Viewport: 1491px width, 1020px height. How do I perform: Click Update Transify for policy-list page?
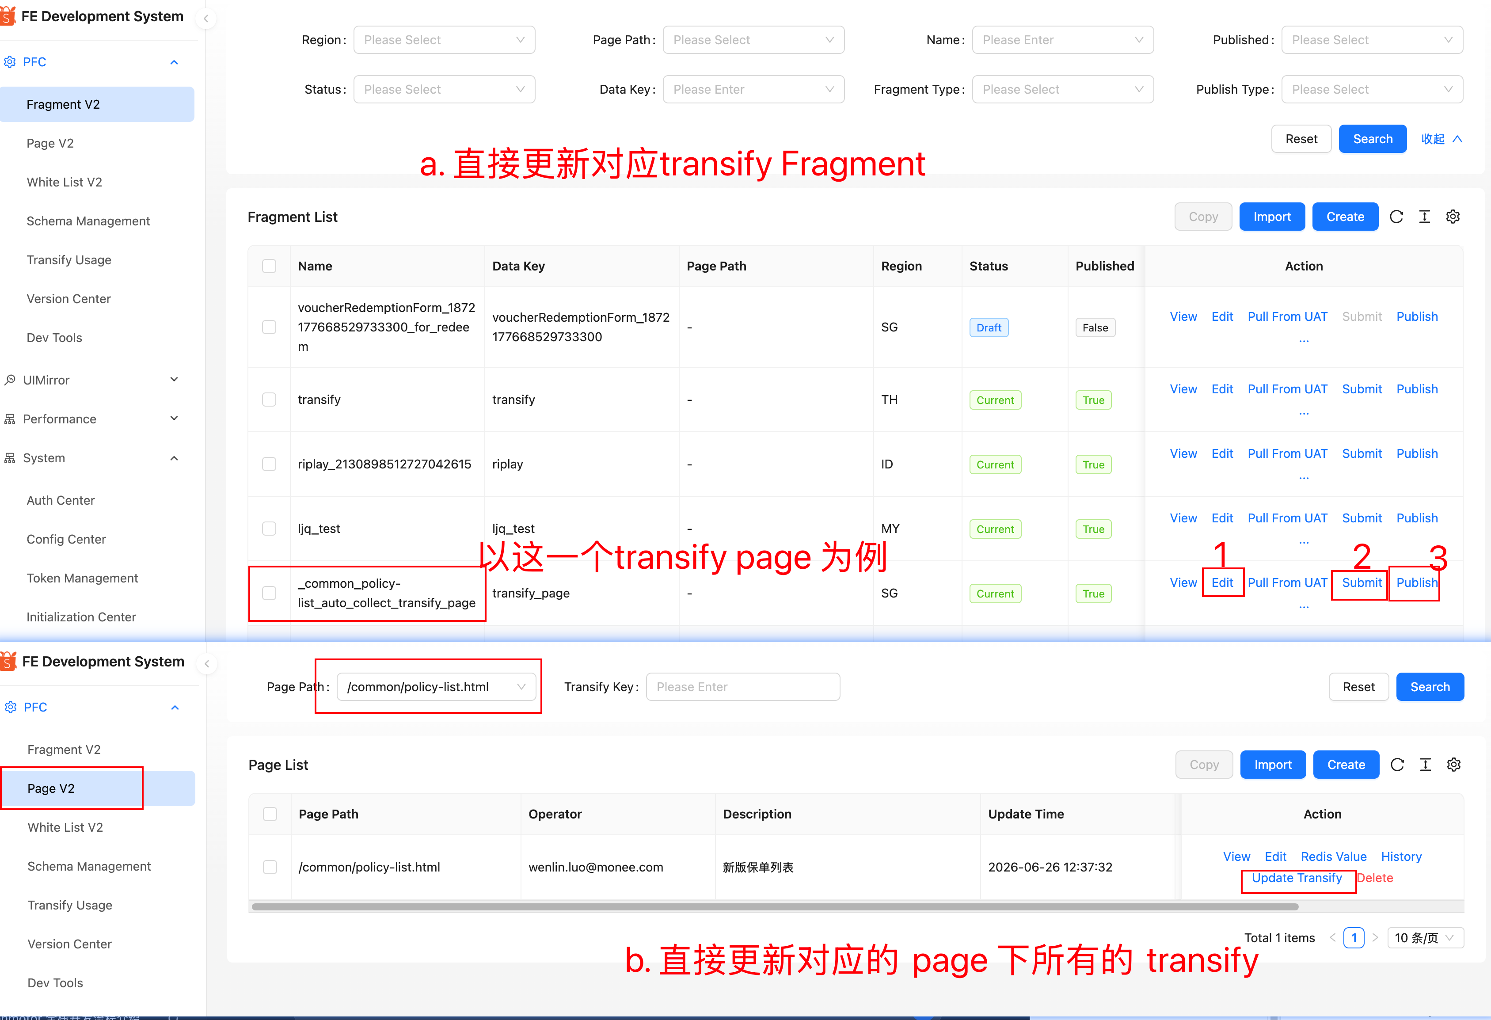click(1297, 878)
